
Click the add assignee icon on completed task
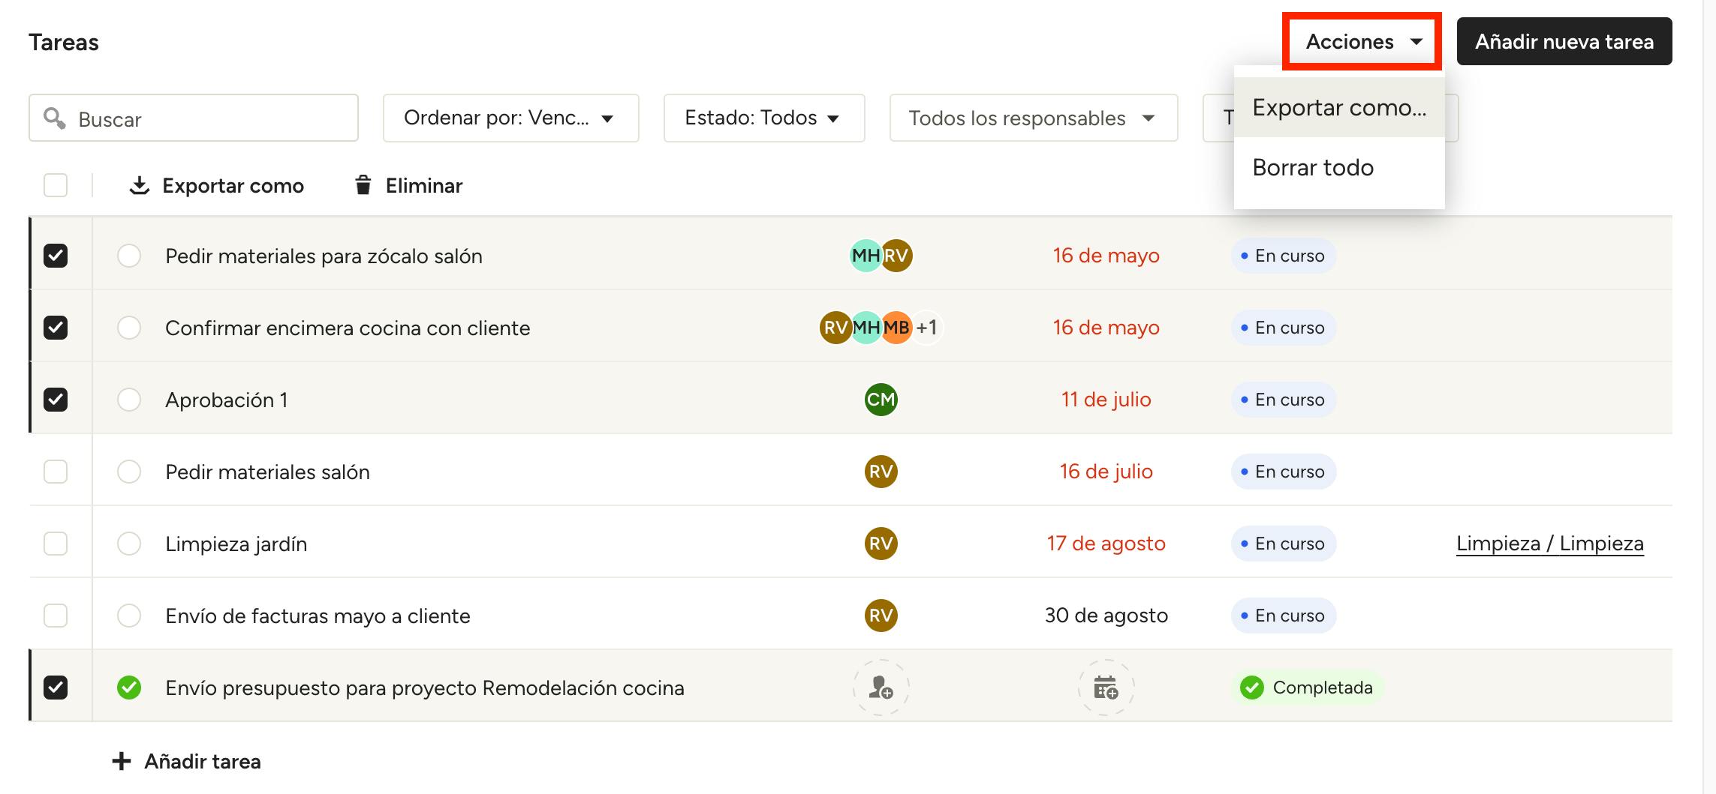click(881, 688)
